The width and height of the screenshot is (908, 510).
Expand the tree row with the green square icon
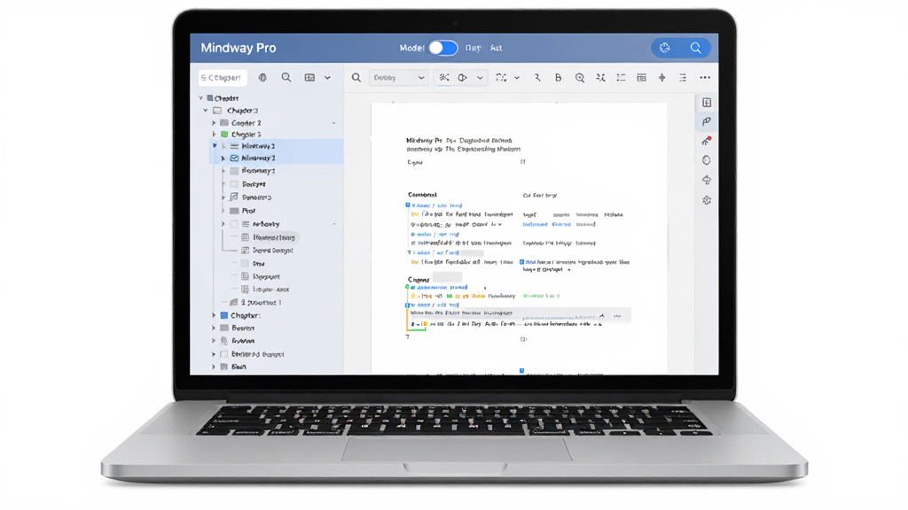click(214, 135)
